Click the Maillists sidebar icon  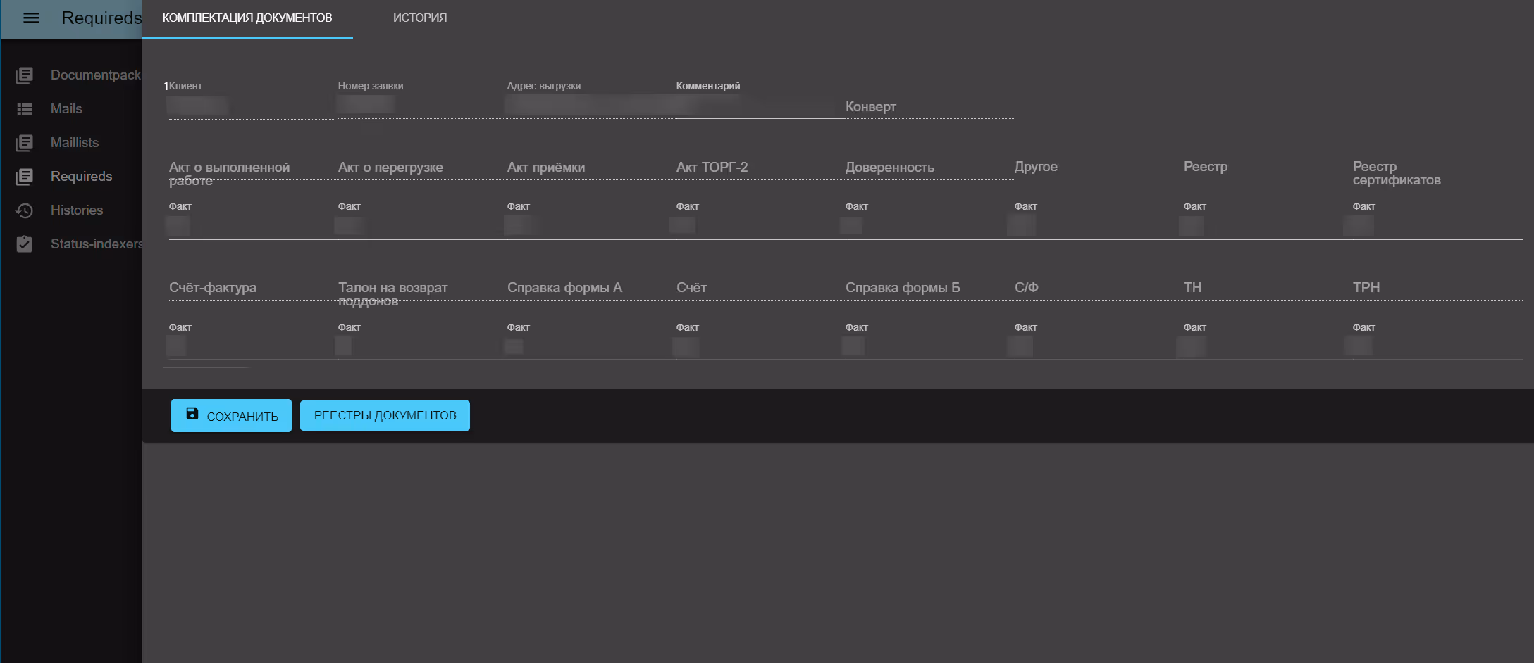25,143
